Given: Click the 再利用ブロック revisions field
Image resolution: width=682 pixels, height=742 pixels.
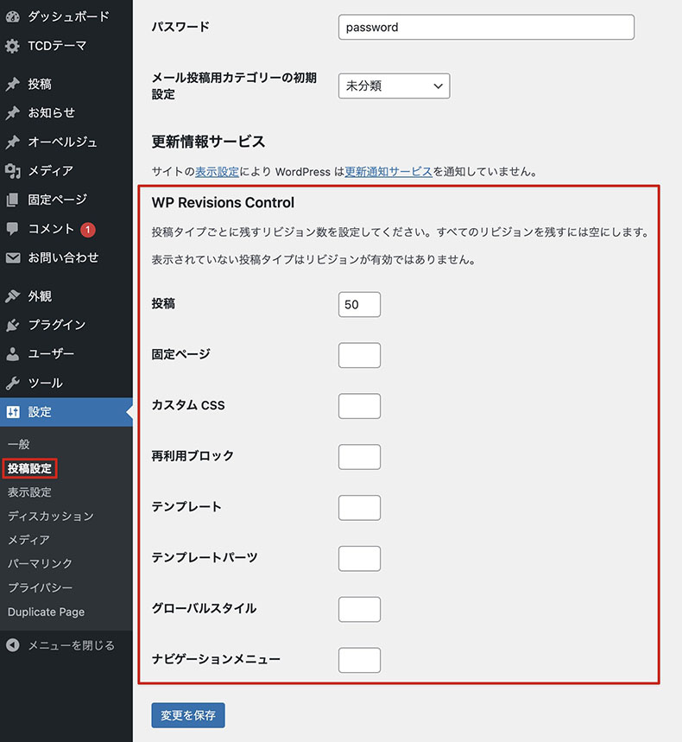Looking at the screenshot, I should (359, 457).
